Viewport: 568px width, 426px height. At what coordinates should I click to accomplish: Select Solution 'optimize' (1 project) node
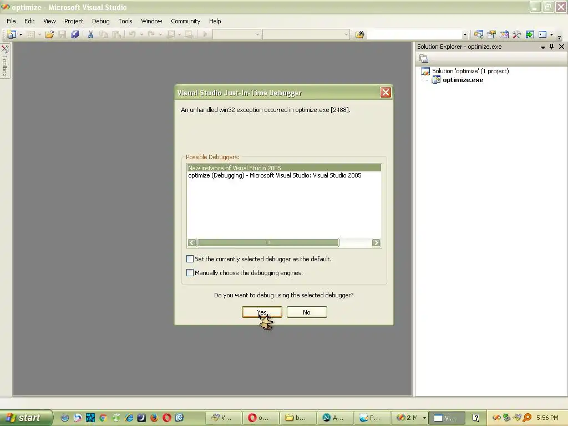tap(470, 71)
